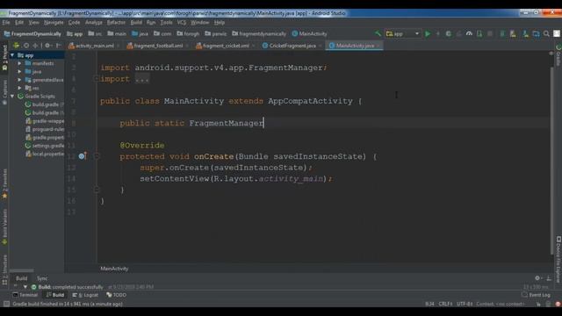Open the Analyze menu
Screen dimensions: 562x316
click(94, 22)
